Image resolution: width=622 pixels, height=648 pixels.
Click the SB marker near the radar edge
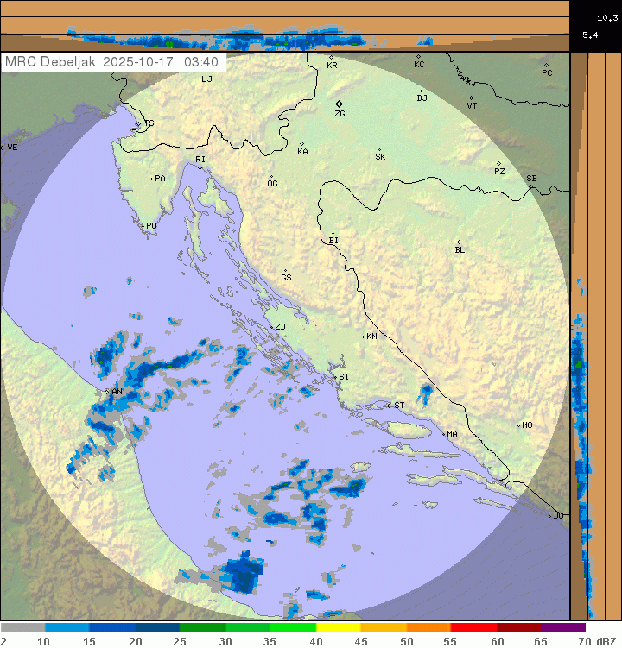point(530,184)
